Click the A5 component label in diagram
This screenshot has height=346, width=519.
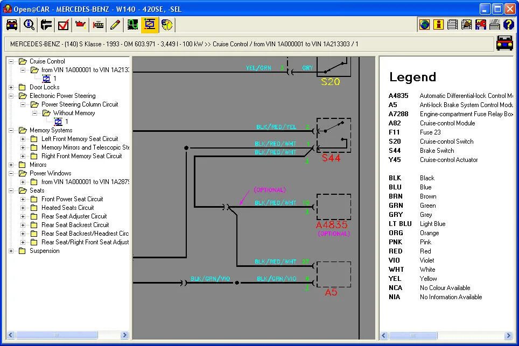331,292
